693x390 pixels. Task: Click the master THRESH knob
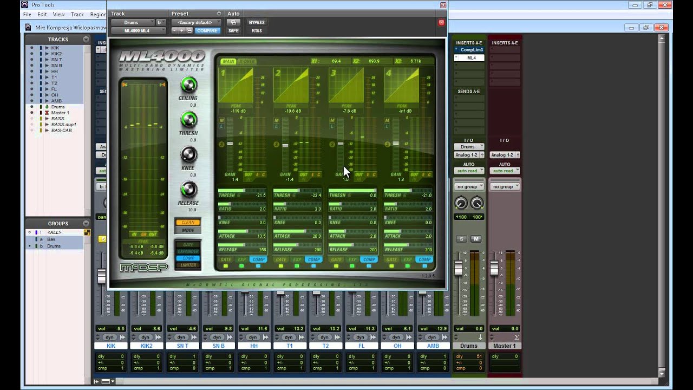click(x=188, y=120)
